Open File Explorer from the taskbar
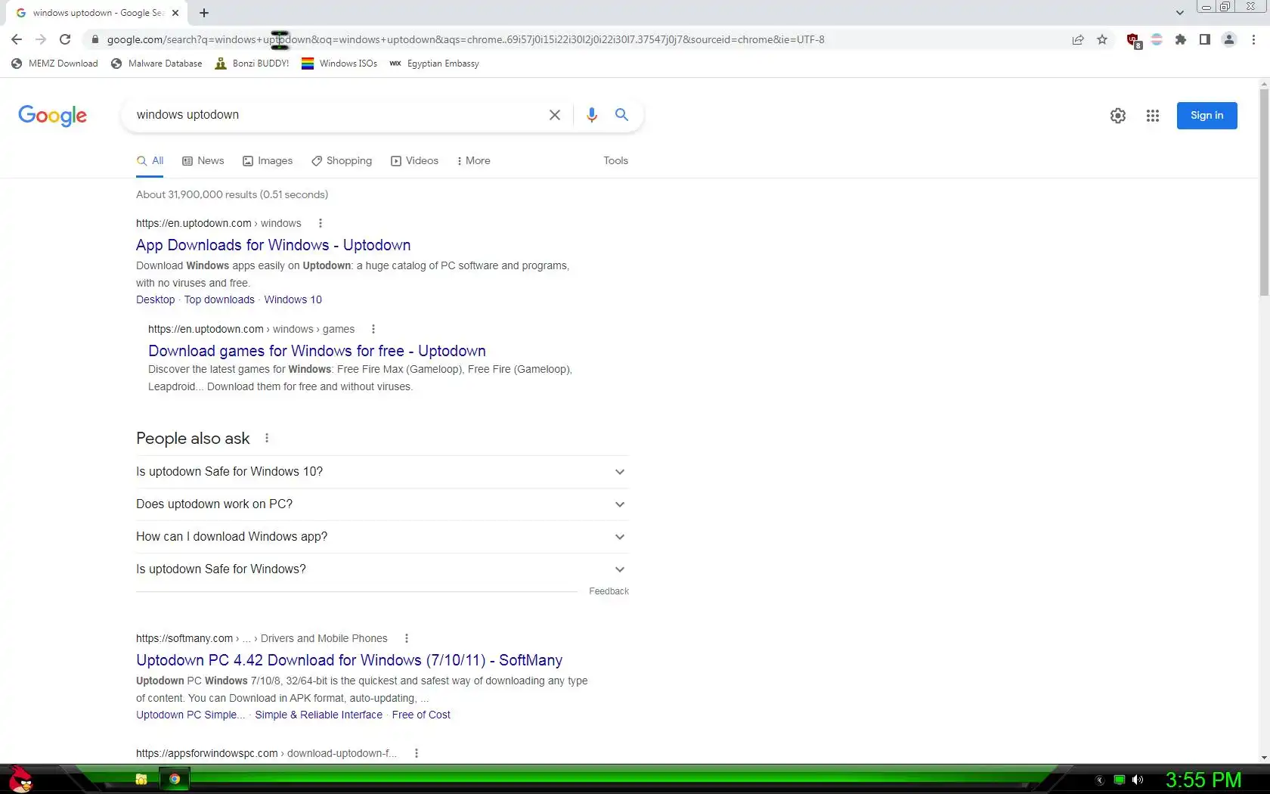The image size is (1270, 794). (x=141, y=780)
